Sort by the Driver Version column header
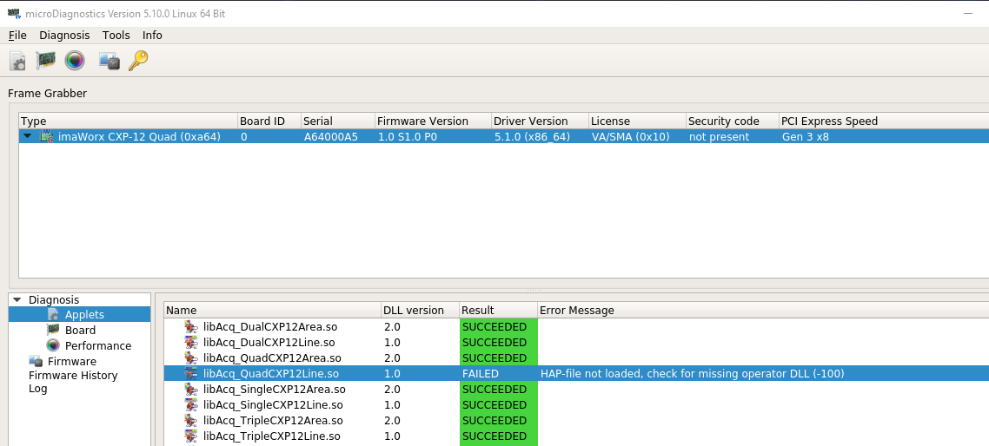Image resolution: width=989 pixels, height=446 pixels. point(540,121)
